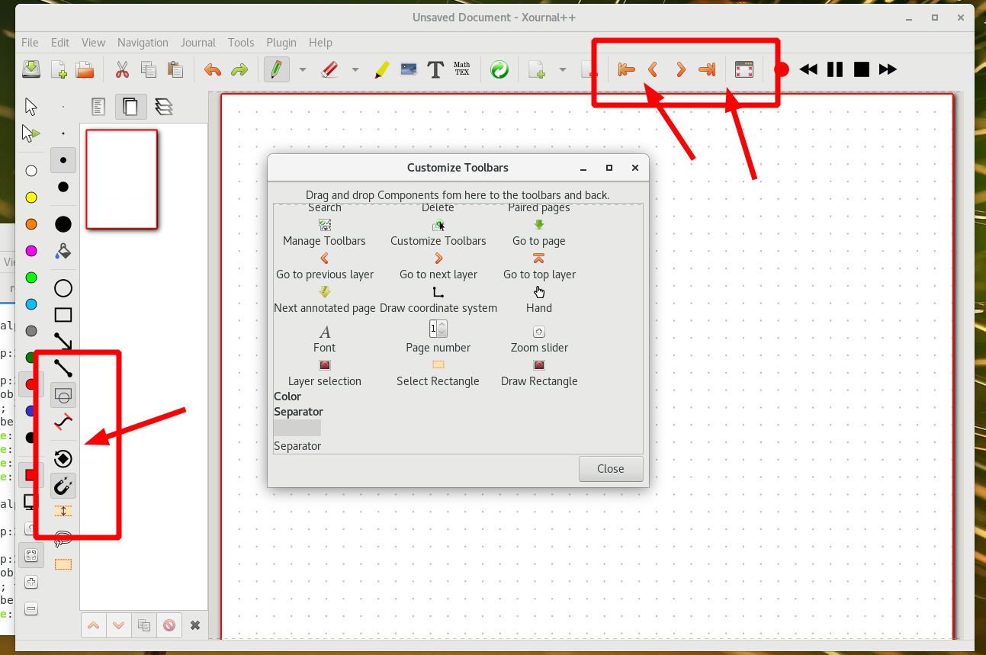
Task: Jump to the last page
Action: point(708,69)
